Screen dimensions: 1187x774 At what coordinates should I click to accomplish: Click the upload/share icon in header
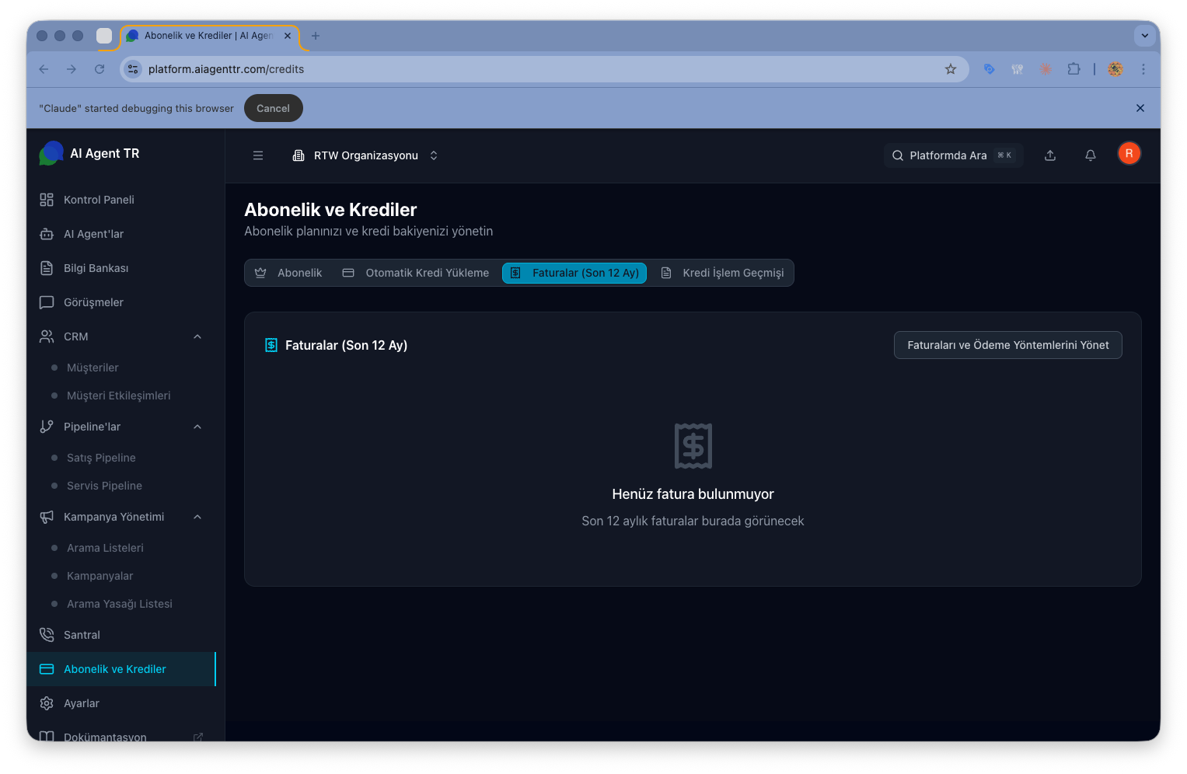[1050, 155]
